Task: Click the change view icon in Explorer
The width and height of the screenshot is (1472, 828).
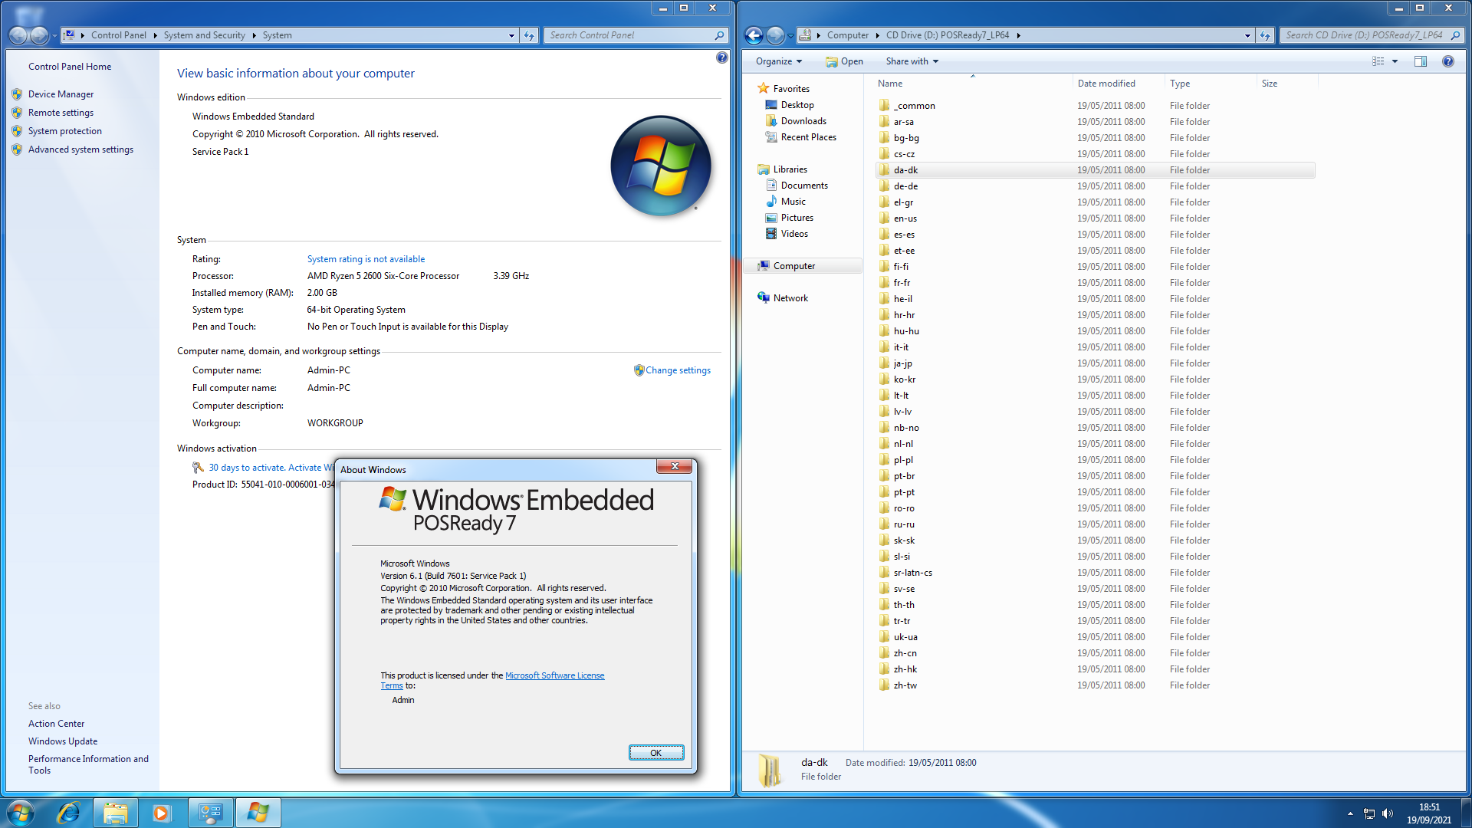Action: pos(1378,61)
